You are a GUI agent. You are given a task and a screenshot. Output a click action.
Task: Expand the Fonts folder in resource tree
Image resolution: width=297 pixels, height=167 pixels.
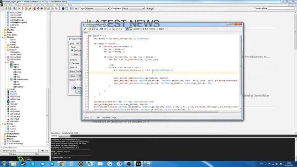(2, 32)
